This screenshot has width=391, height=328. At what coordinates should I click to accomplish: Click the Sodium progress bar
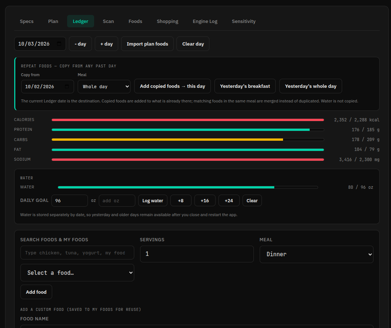[x=188, y=160]
